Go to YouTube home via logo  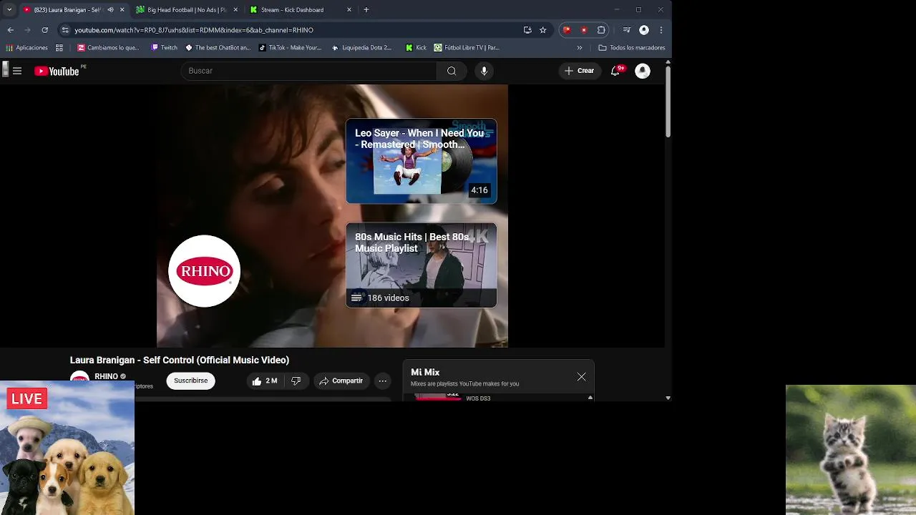[x=57, y=71]
